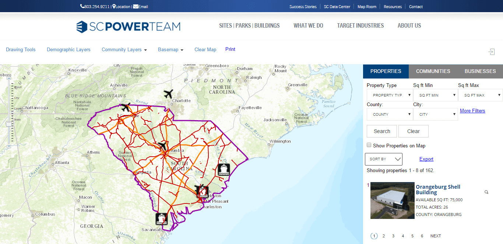
Task: Click the envelope Email icon in the top bar
Action: [x=136, y=7]
